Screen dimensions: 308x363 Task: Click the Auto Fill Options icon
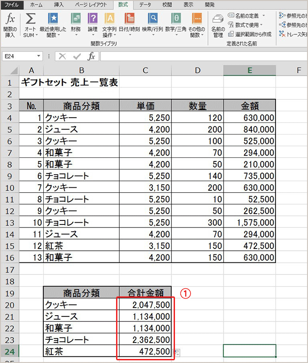(177, 353)
